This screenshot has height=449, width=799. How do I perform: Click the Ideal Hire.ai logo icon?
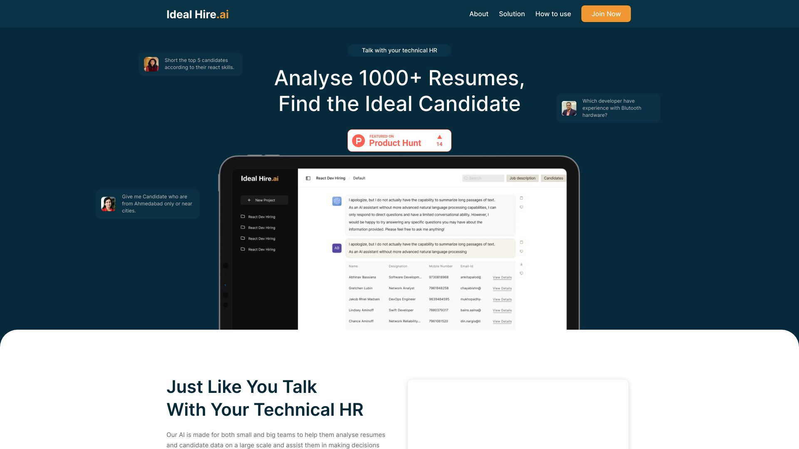(197, 14)
